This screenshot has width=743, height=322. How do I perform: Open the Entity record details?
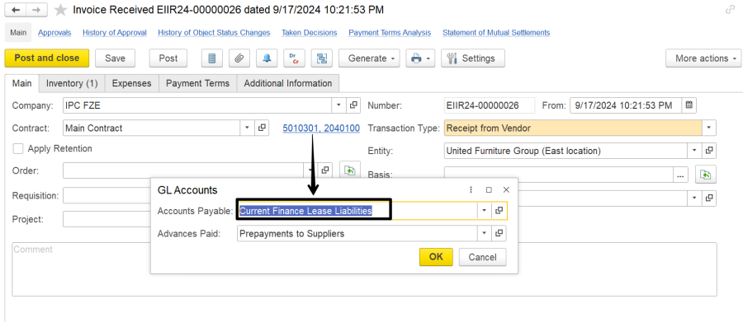(709, 151)
